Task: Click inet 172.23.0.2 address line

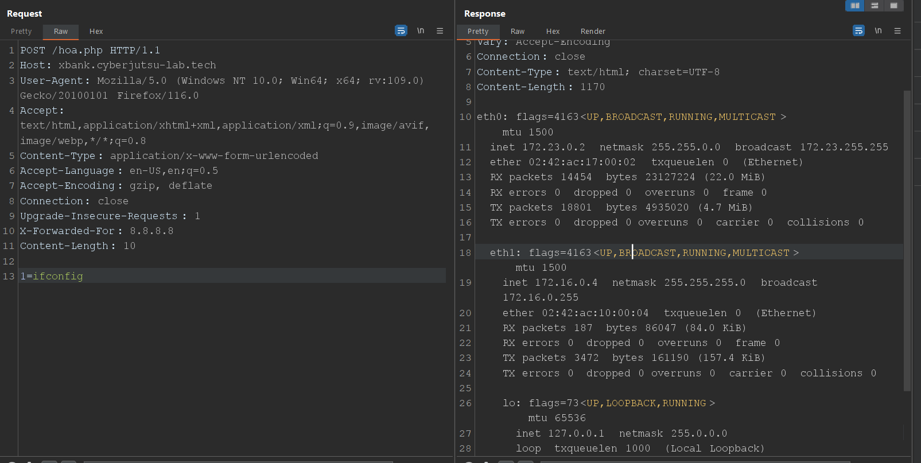Action: (x=689, y=147)
